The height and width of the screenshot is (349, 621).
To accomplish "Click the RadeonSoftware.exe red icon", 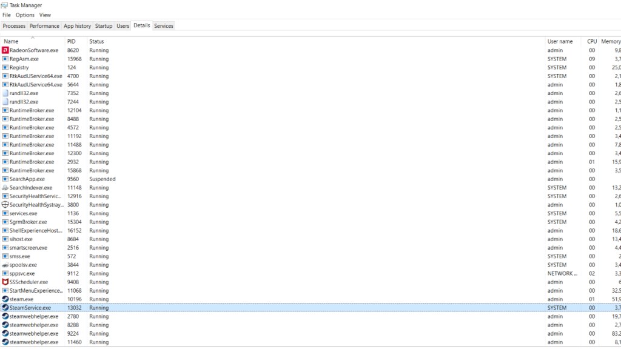I will click(5, 50).
